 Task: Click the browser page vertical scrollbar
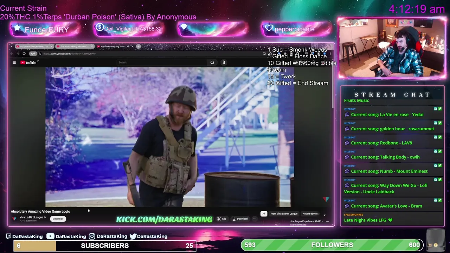332,88
